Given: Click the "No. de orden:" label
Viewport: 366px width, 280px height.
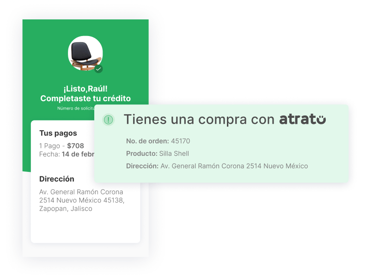Looking at the screenshot, I should click(147, 141).
